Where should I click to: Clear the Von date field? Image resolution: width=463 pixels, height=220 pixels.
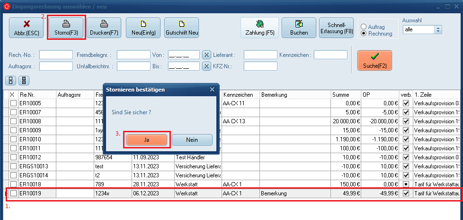click(206, 55)
